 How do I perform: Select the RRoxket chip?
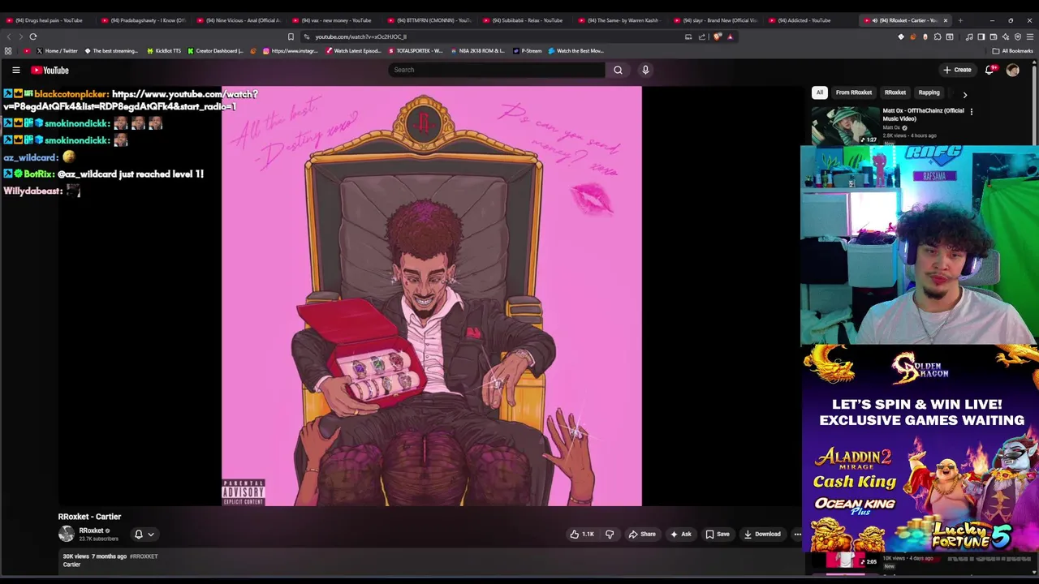coord(895,92)
